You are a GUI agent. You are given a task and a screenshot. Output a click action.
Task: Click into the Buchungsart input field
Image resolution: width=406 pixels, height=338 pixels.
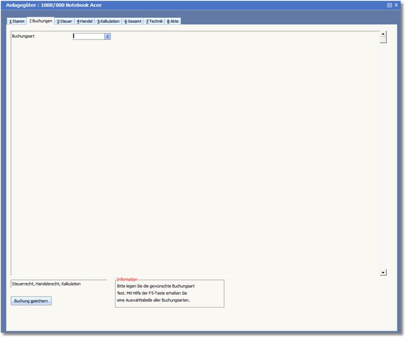[x=88, y=36]
